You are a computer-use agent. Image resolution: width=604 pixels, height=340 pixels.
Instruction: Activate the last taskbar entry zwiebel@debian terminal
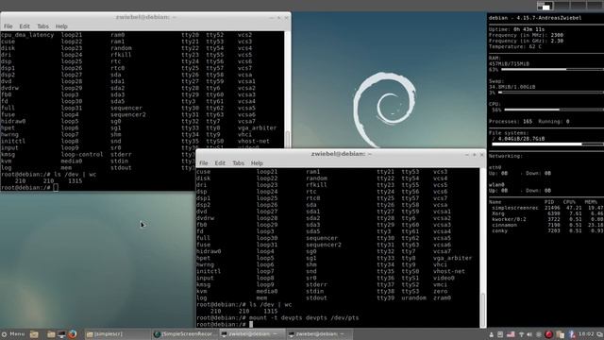(x=319, y=334)
